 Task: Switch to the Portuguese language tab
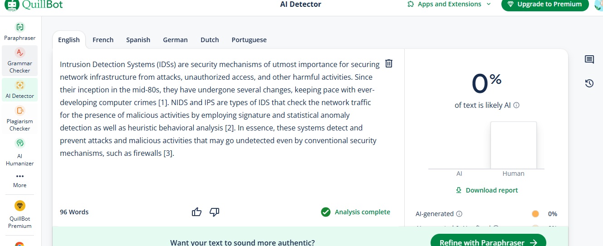249,40
